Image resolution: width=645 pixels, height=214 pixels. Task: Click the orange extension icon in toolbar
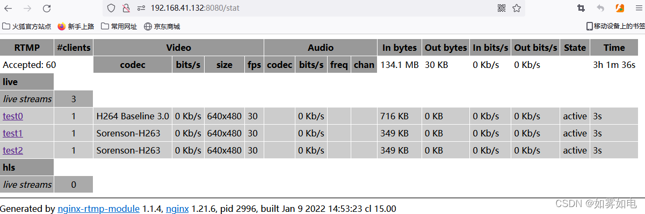620,8
